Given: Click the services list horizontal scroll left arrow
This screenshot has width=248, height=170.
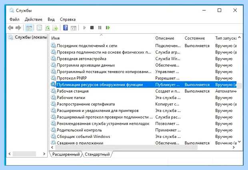Looking at the screenshot, I should [52, 148].
